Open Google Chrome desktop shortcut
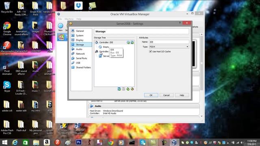 tap(7, 28)
